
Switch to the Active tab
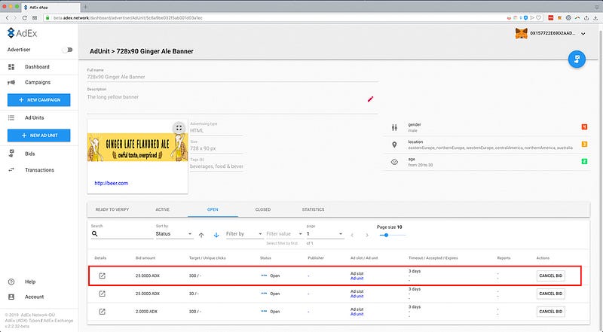point(163,209)
